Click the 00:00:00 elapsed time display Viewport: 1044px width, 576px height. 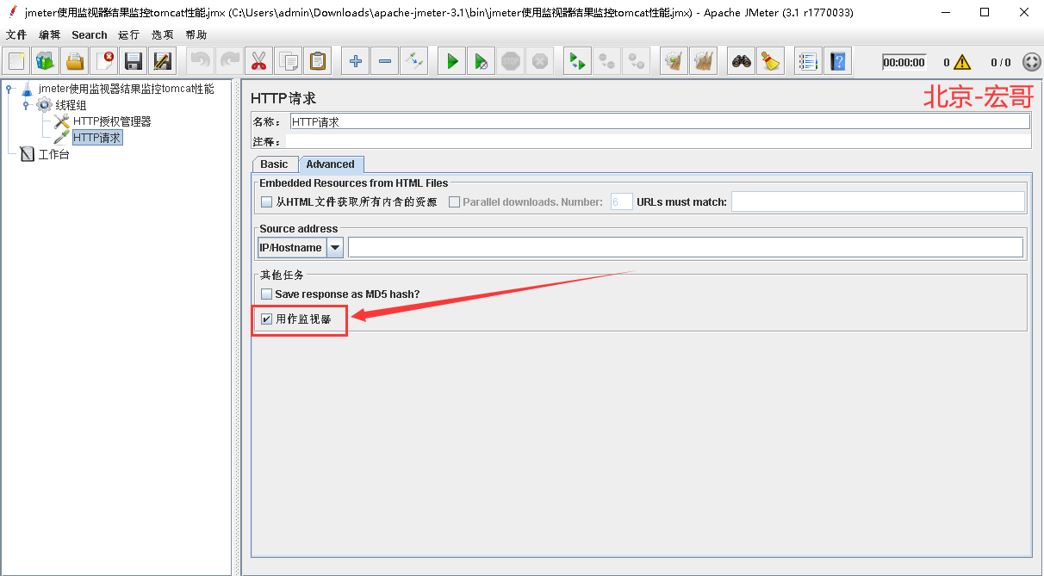[x=904, y=62]
